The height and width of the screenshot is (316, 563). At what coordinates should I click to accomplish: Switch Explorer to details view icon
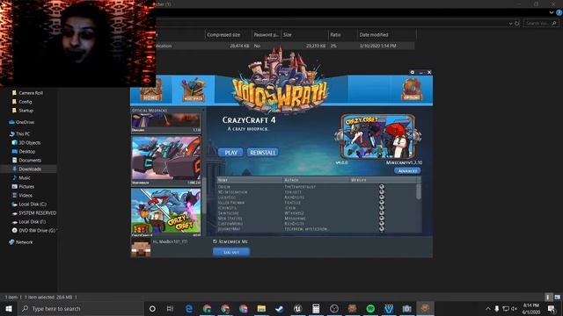pyautogui.click(x=548, y=297)
